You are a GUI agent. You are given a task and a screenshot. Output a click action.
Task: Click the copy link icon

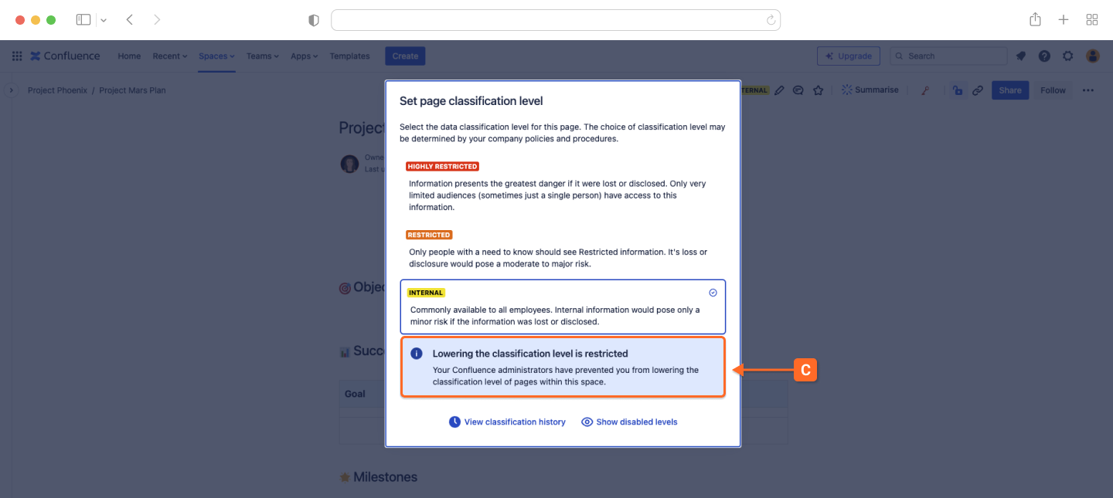pos(978,90)
